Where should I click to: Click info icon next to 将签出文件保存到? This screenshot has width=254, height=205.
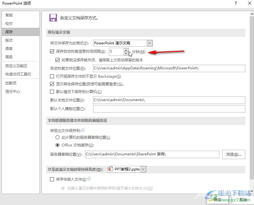coord(83,130)
